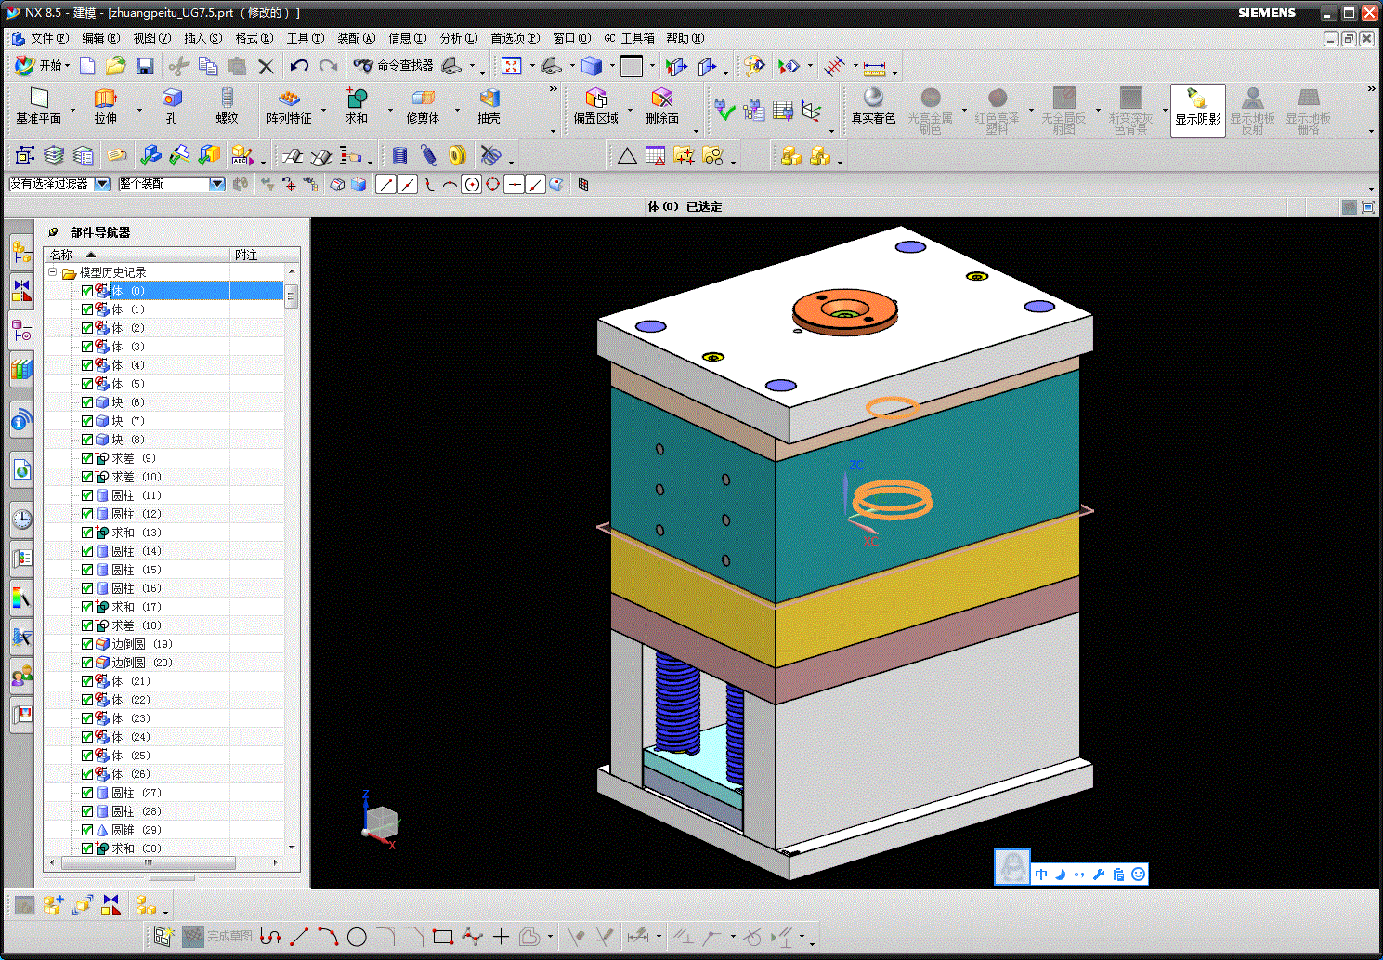Sort by the 名称 column header

[137, 255]
